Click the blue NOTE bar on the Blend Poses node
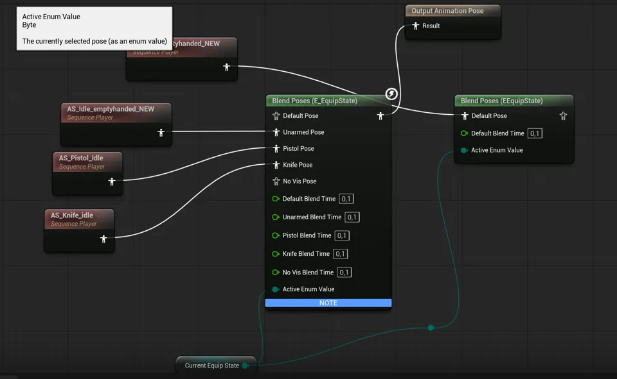This screenshot has height=379, width=617. [x=328, y=303]
